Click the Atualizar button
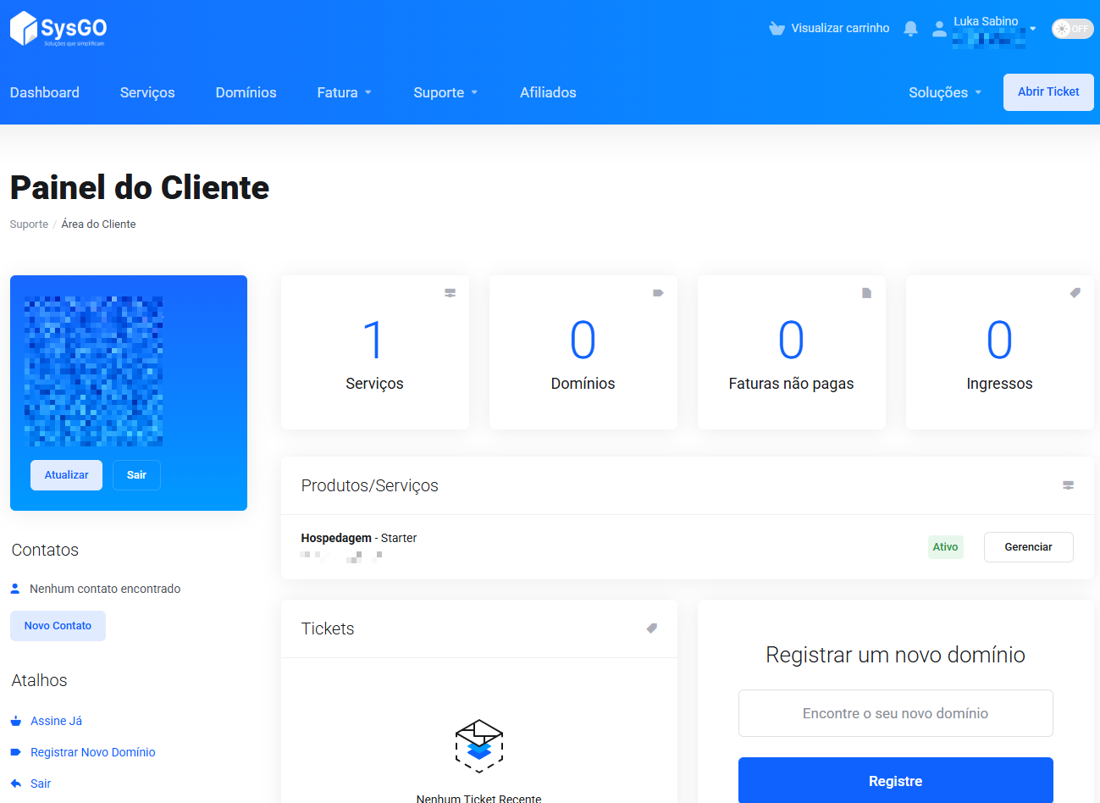 66,475
